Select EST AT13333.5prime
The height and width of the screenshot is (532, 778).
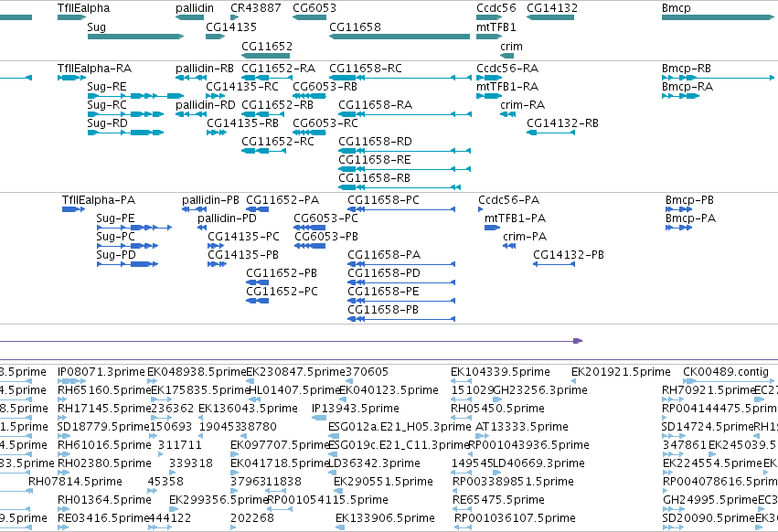click(x=482, y=436)
